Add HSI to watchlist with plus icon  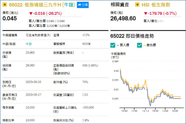(137, 5)
